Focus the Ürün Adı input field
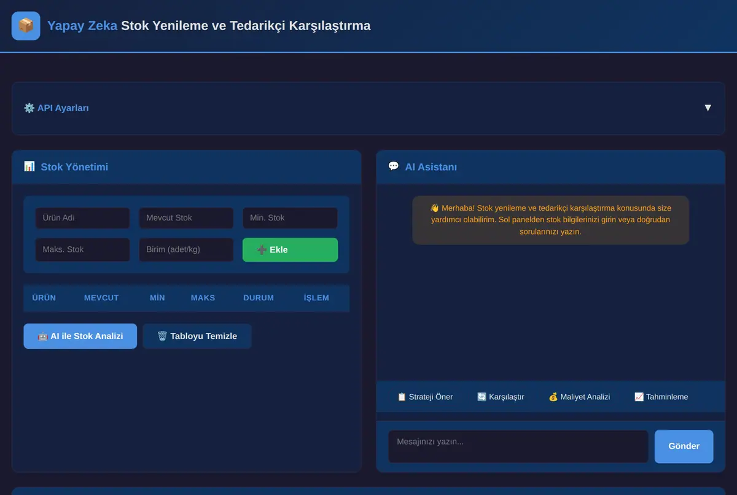The width and height of the screenshot is (737, 495). (x=82, y=218)
